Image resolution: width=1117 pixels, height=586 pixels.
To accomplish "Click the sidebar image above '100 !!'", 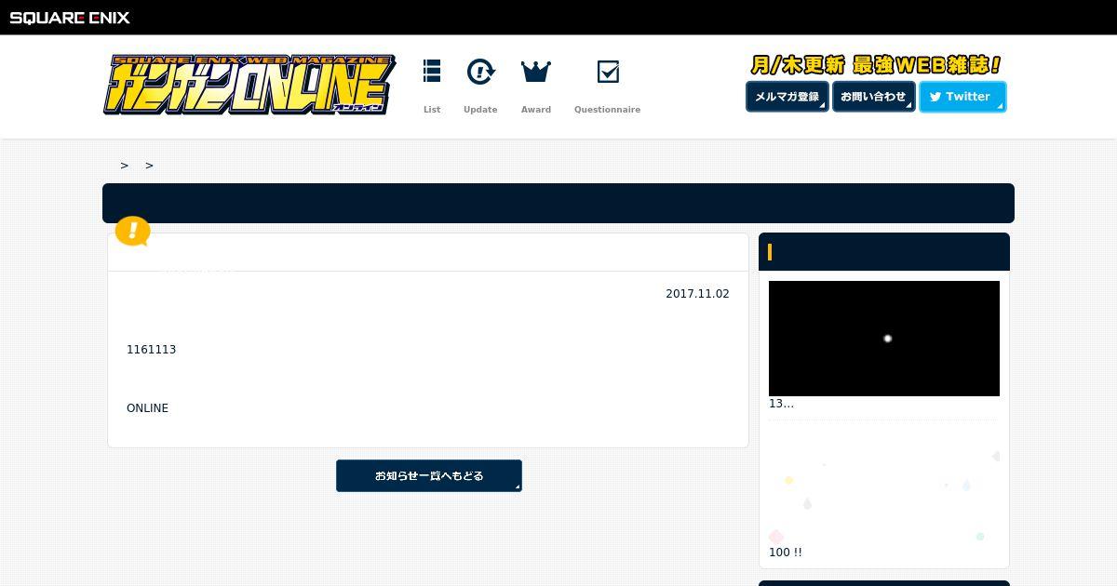I will tap(884, 487).
